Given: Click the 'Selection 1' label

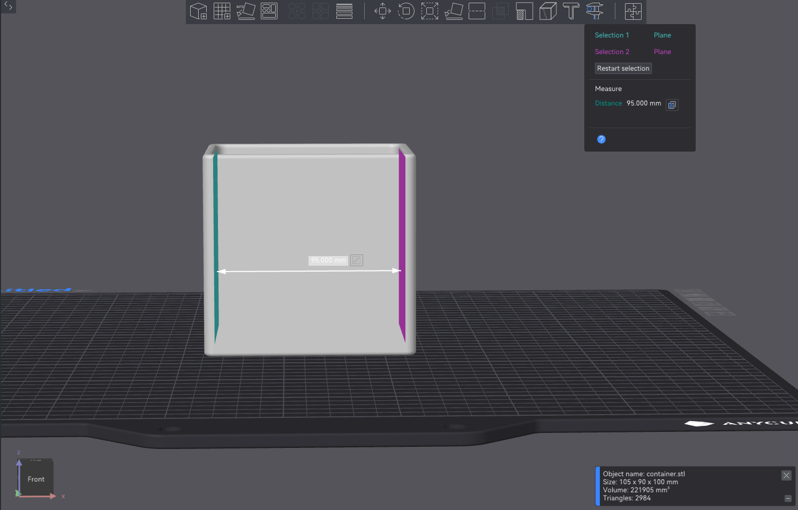Looking at the screenshot, I should point(612,35).
